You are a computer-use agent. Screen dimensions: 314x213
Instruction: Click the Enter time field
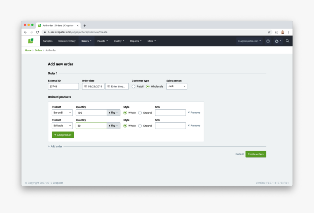tap(117, 86)
